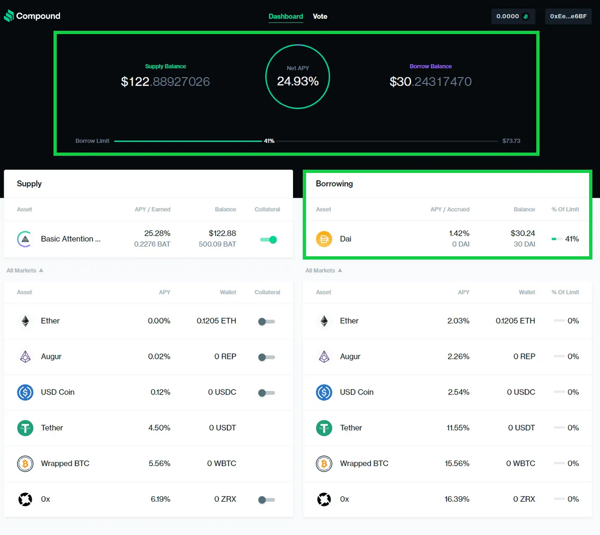Click Dai's 41% of limit indicator
This screenshot has height=535, width=600.
click(x=565, y=239)
